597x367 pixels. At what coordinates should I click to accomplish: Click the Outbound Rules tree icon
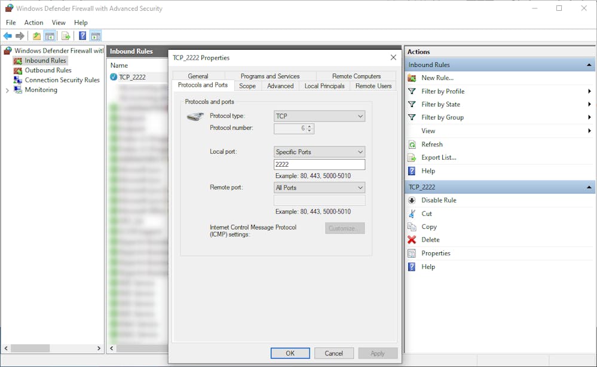tap(18, 71)
